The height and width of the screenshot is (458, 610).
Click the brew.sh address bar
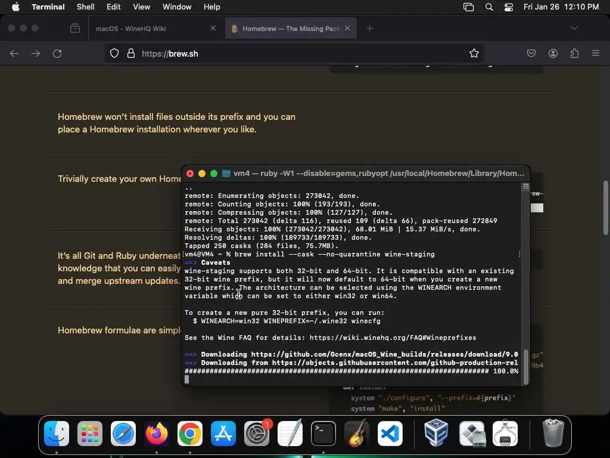pos(294,53)
